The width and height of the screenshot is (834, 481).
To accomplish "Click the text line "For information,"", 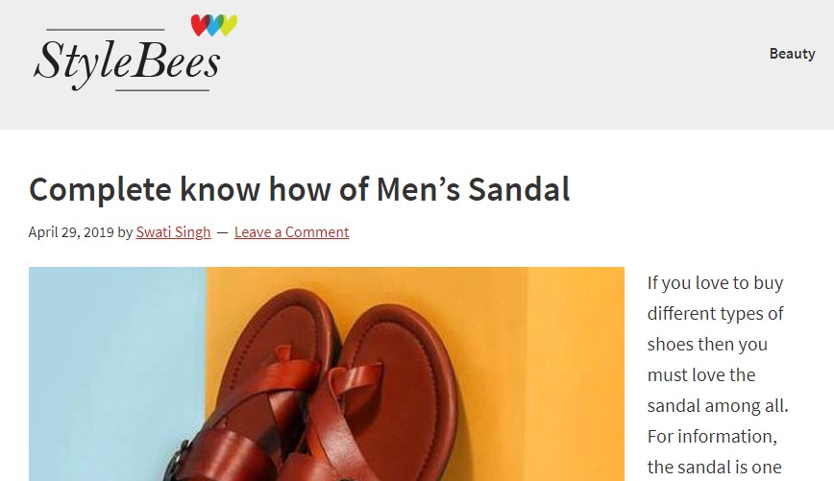I will click(711, 437).
